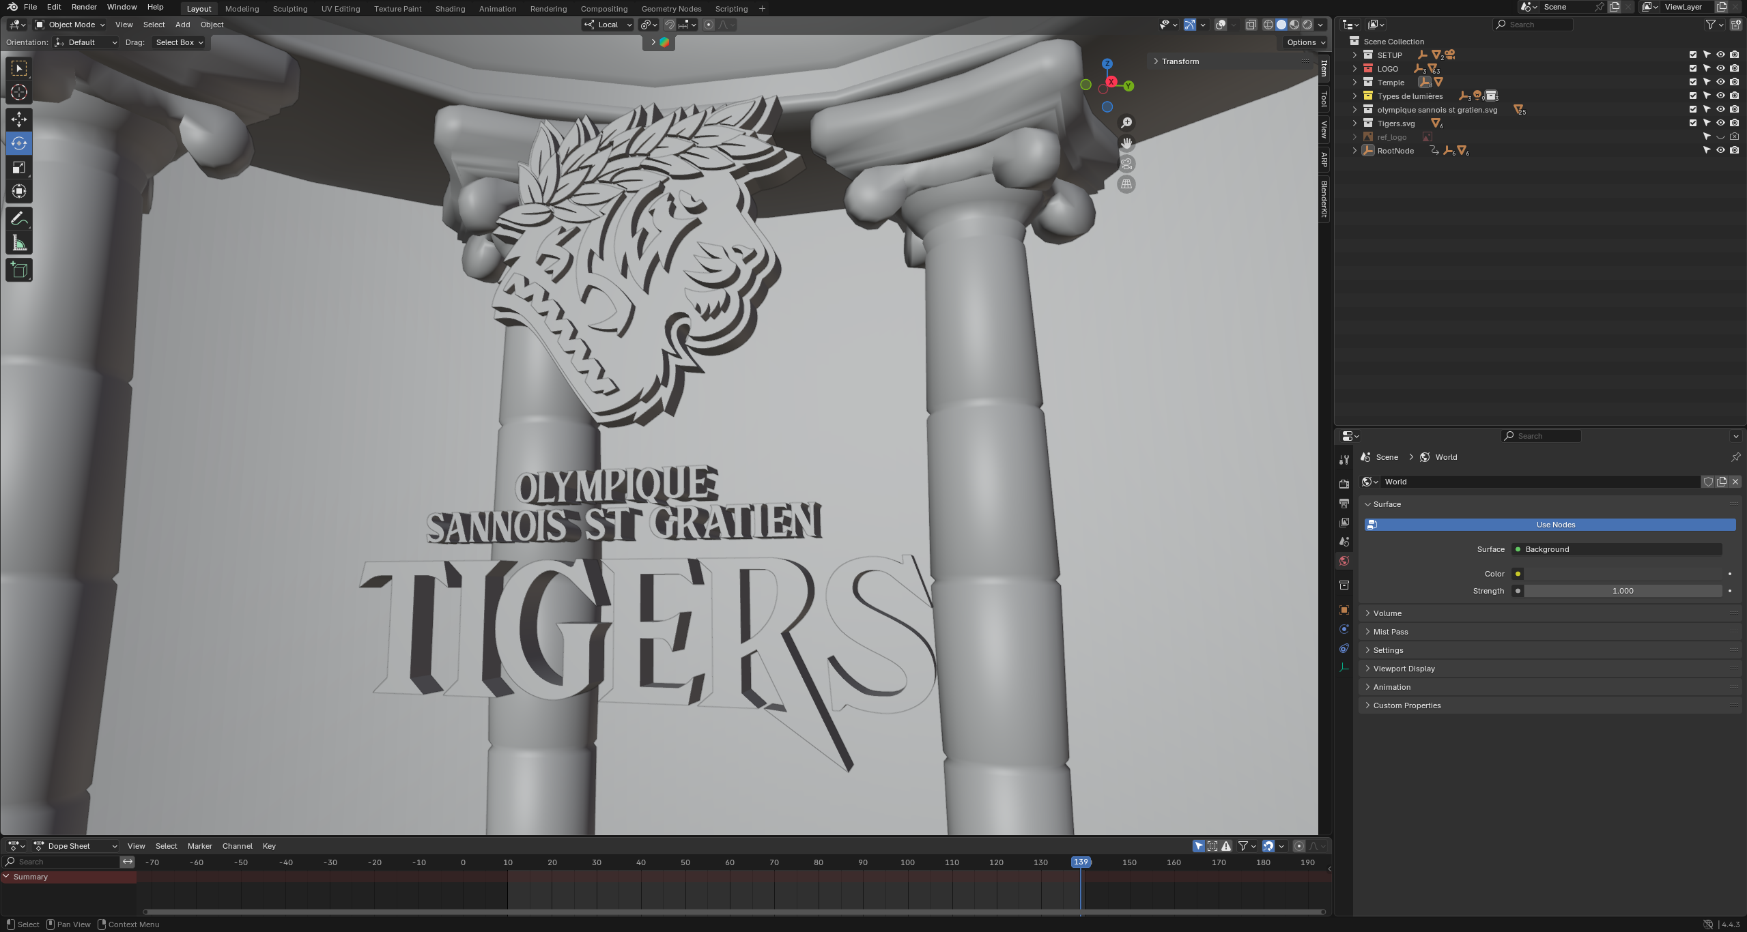The width and height of the screenshot is (1747, 932).
Task: Select the Rotate tool in the toolbar
Action: pyautogui.click(x=18, y=143)
